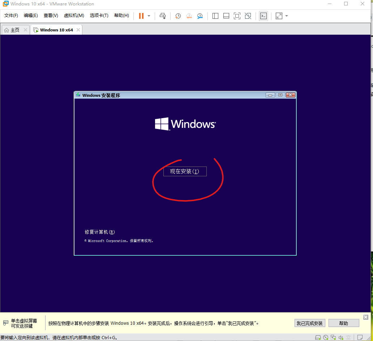
Task: Click the stretch guest display icon
Action: pyautogui.click(x=279, y=16)
